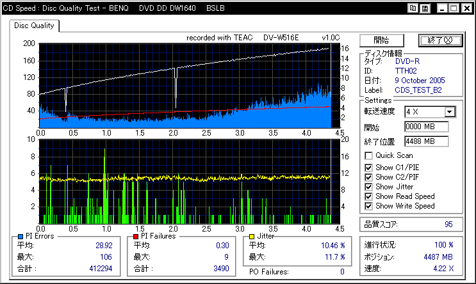Viewport: 476px width, 284px height.
Task: Maximize the CD Speed window
Action: (x=454, y=8)
